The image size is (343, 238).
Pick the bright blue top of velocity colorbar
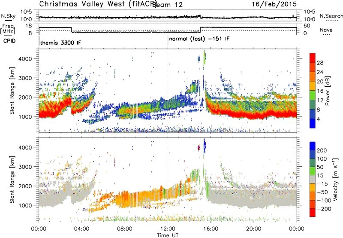tap(313, 146)
